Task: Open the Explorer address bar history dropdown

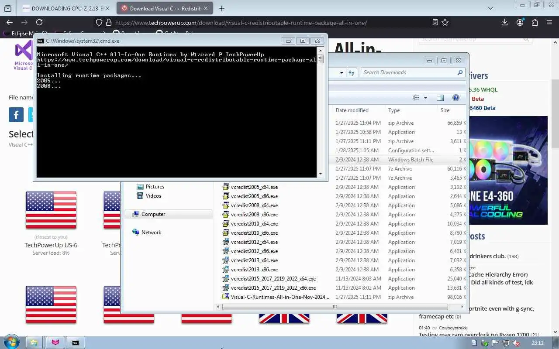Action: click(x=342, y=72)
